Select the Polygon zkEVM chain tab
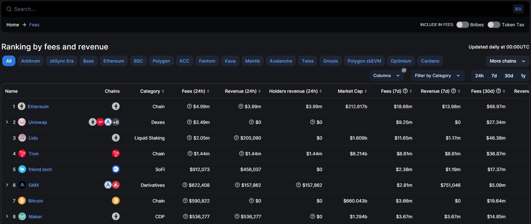This screenshot has height=224, width=531. click(364, 61)
